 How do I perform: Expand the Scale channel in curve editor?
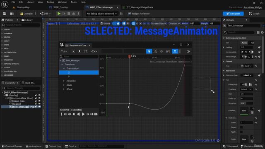point(64,85)
